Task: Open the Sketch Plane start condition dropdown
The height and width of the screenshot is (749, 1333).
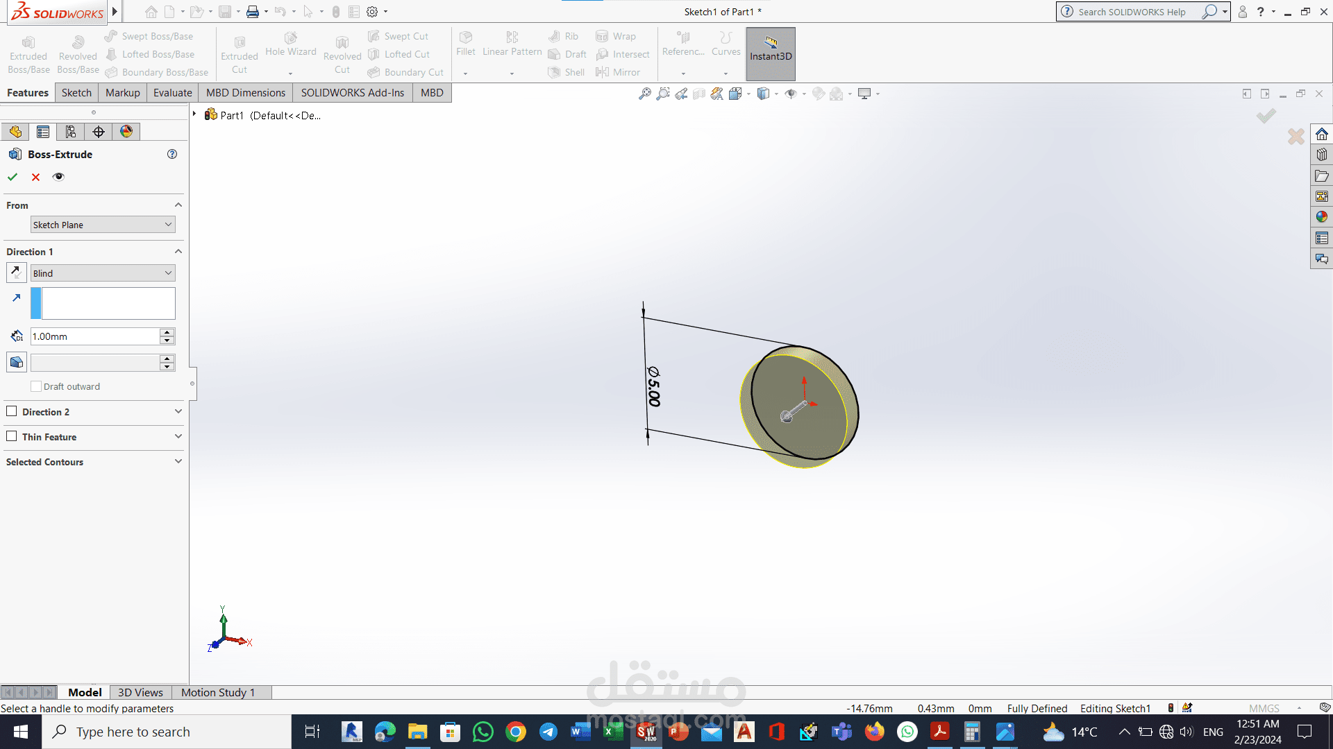Action: pyautogui.click(x=103, y=225)
